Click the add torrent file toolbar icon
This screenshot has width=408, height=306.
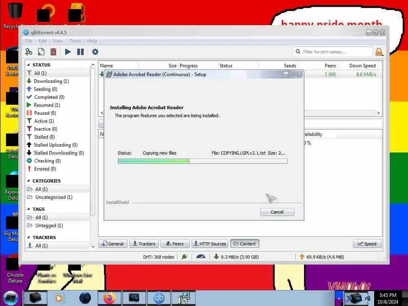[41, 52]
